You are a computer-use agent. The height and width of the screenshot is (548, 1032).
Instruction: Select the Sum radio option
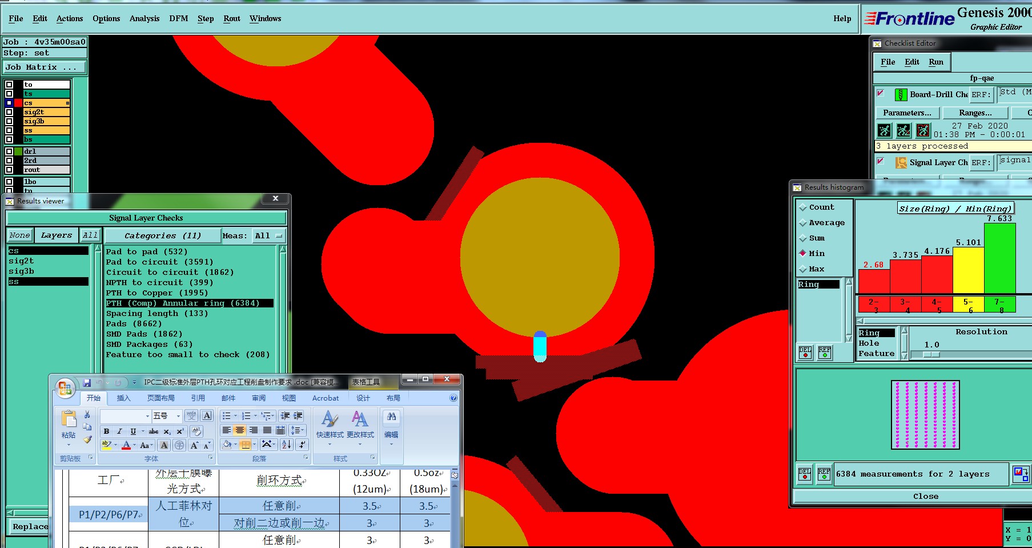click(x=803, y=238)
